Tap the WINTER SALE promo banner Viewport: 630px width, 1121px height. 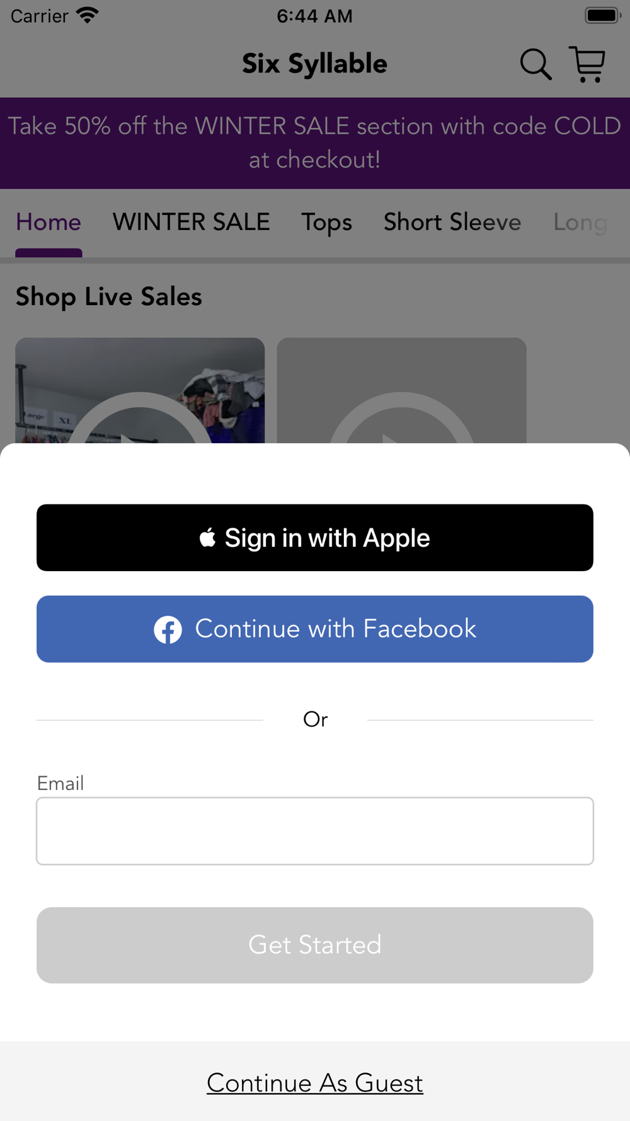click(315, 143)
